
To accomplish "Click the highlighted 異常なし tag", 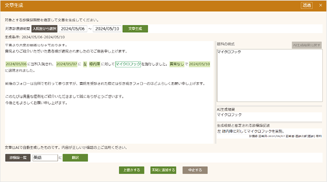I will [177, 64].
